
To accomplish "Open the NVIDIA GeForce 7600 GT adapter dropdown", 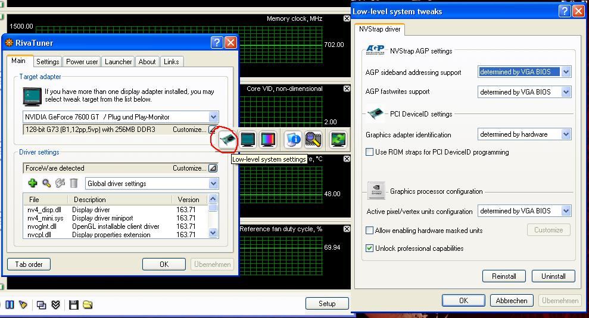I will (213, 117).
